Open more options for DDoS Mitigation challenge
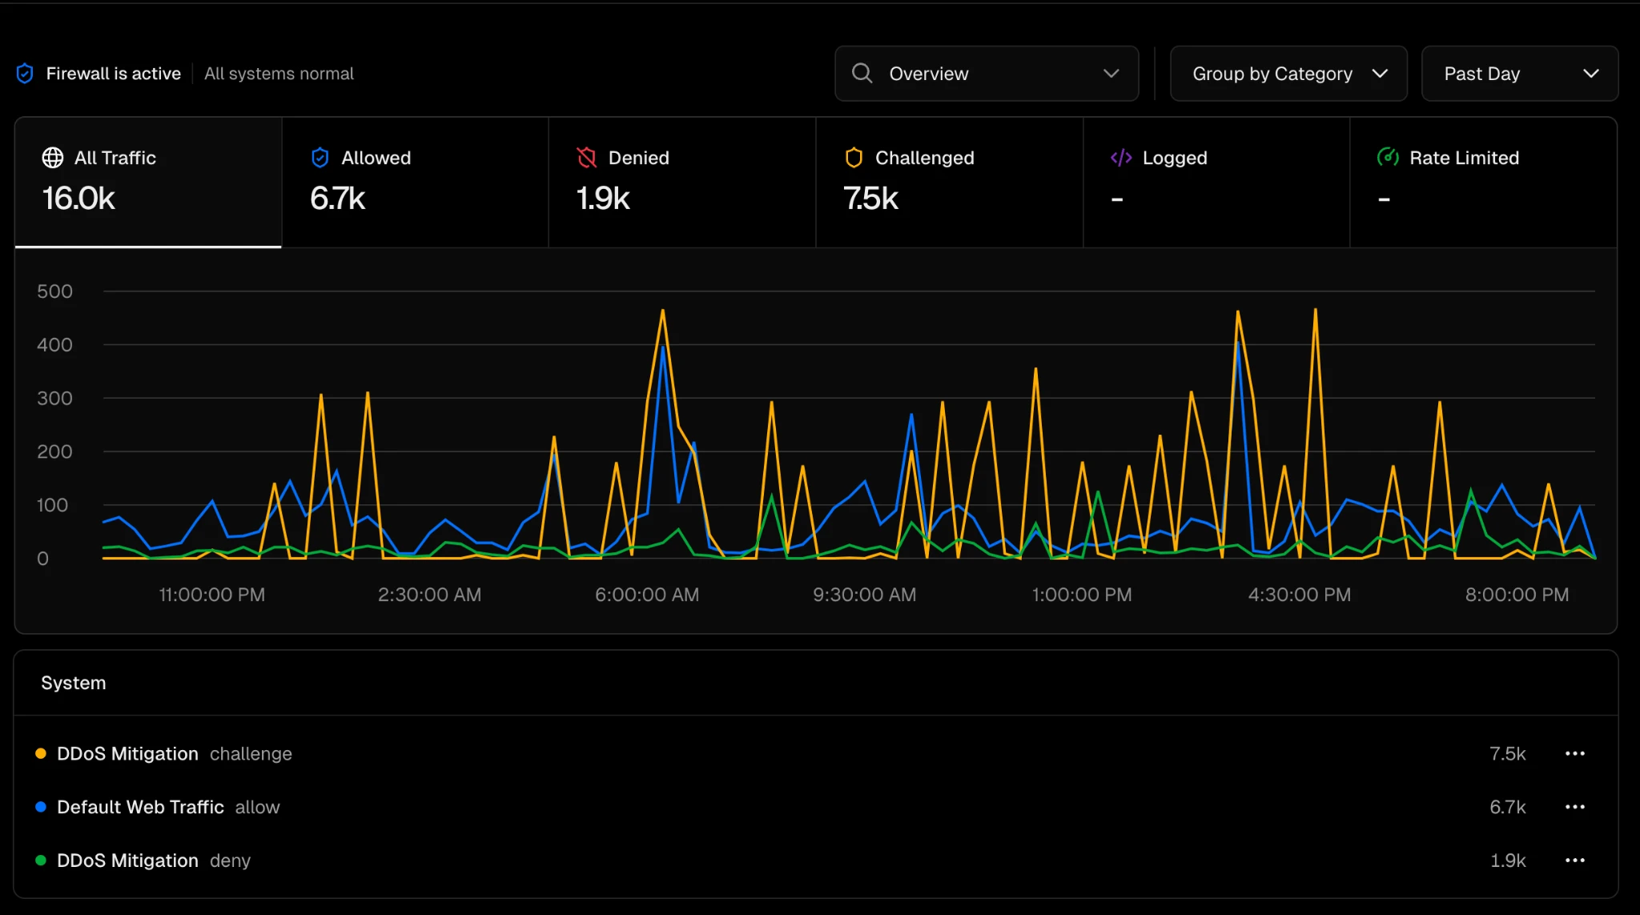The image size is (1640, 915). point(1574,753)
